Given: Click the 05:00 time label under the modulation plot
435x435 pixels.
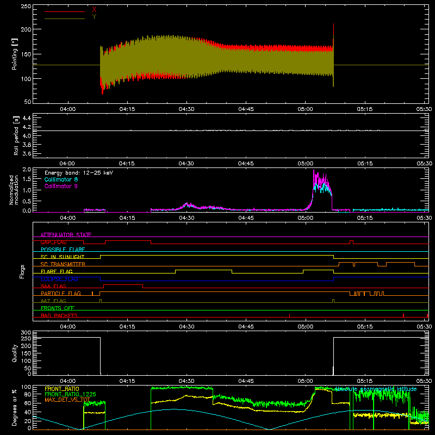Looking at the screenshot, I should click(306, 218).
